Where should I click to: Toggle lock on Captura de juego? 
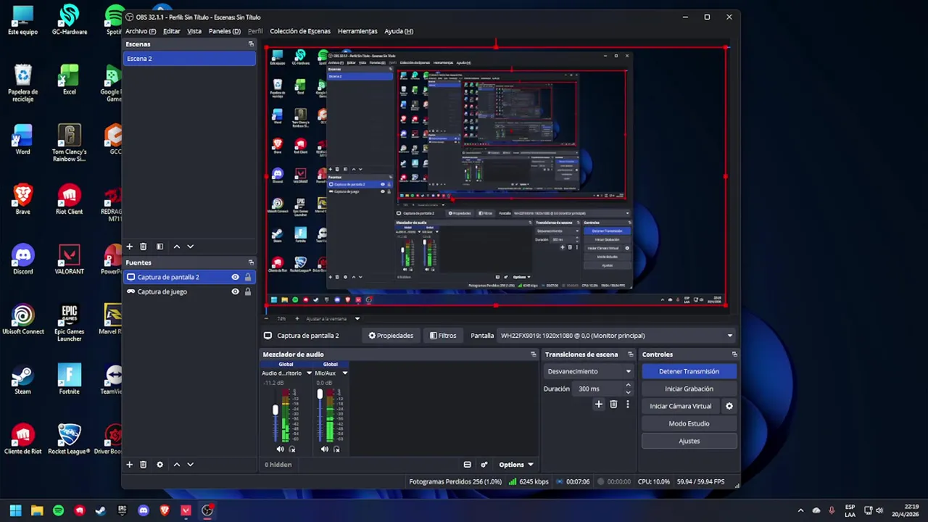tap(247, 291)
